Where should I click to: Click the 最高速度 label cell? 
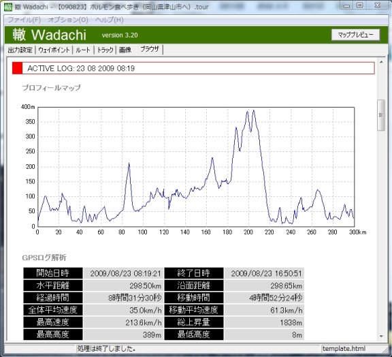click(x=53, y=322)
